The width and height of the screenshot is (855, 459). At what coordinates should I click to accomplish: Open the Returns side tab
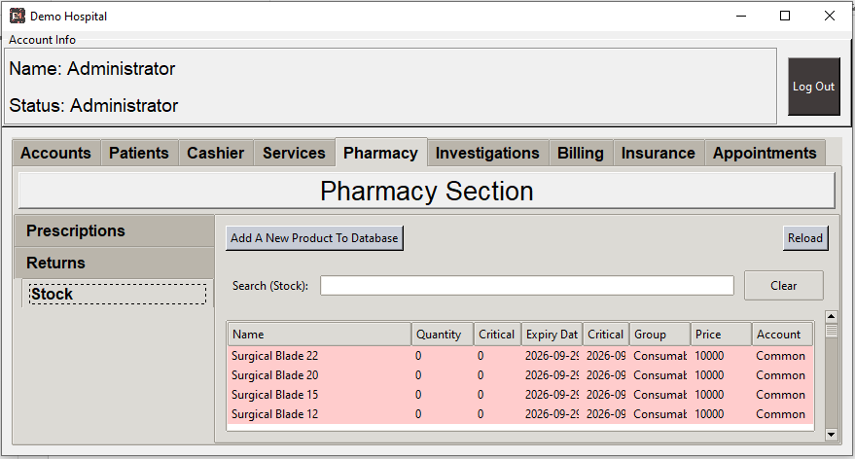[115, 264]
